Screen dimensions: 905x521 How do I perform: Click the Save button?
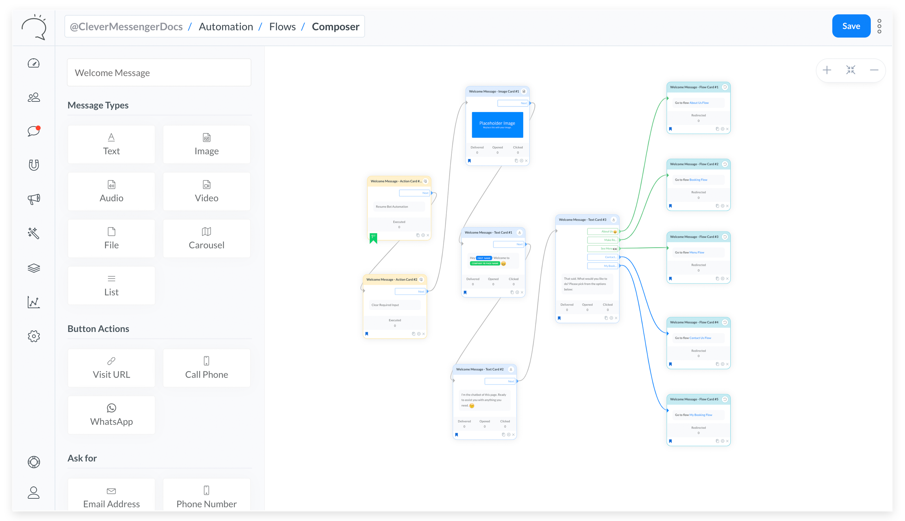tap(851, 26)
